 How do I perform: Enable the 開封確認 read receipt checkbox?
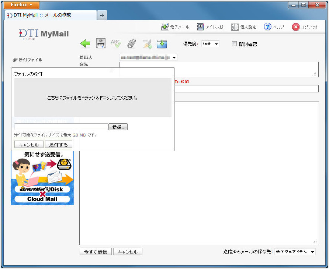pyautogui.click(x=234, y=44)
